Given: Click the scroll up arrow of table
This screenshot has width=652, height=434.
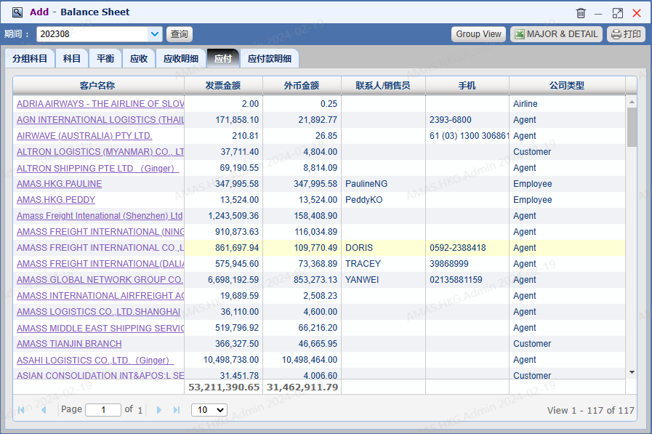Looking at the screenshot, I should click(x=632, y=102).
